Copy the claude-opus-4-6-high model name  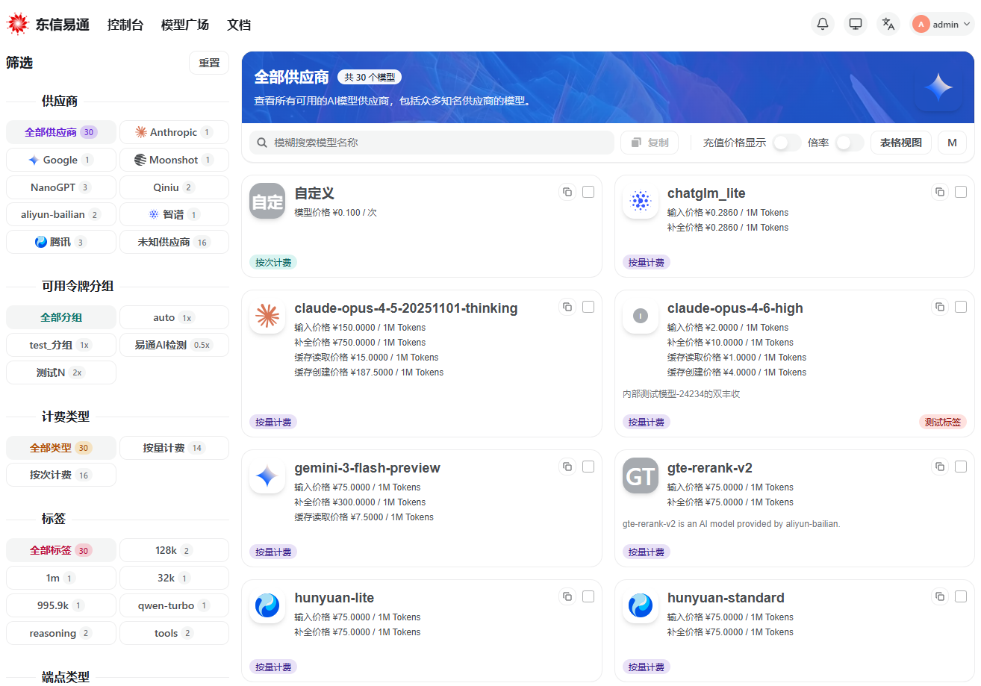[x=940, y=307]
